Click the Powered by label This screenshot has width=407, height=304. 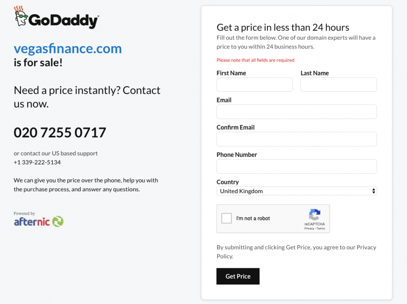click(x=24, y=214)
